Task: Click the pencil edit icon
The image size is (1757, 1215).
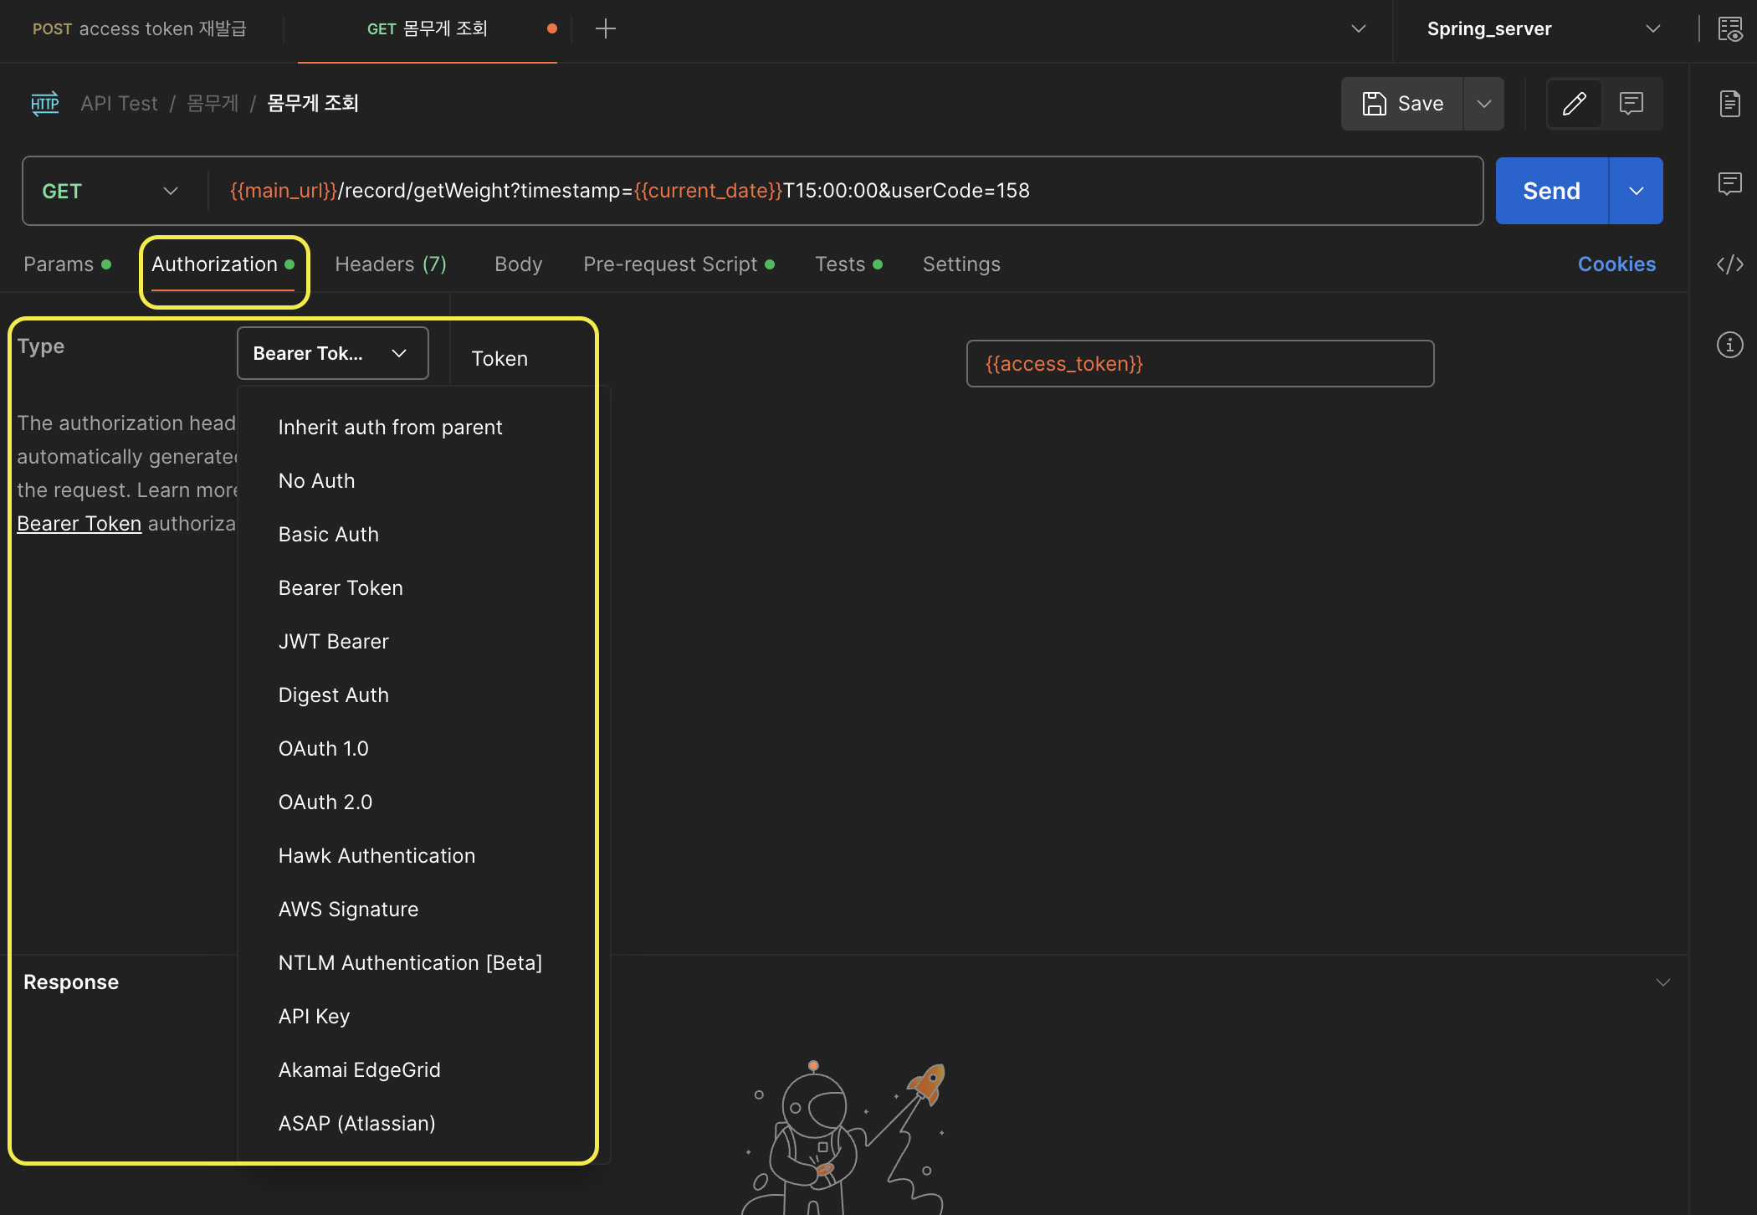Action: [x=1574, y=104]
